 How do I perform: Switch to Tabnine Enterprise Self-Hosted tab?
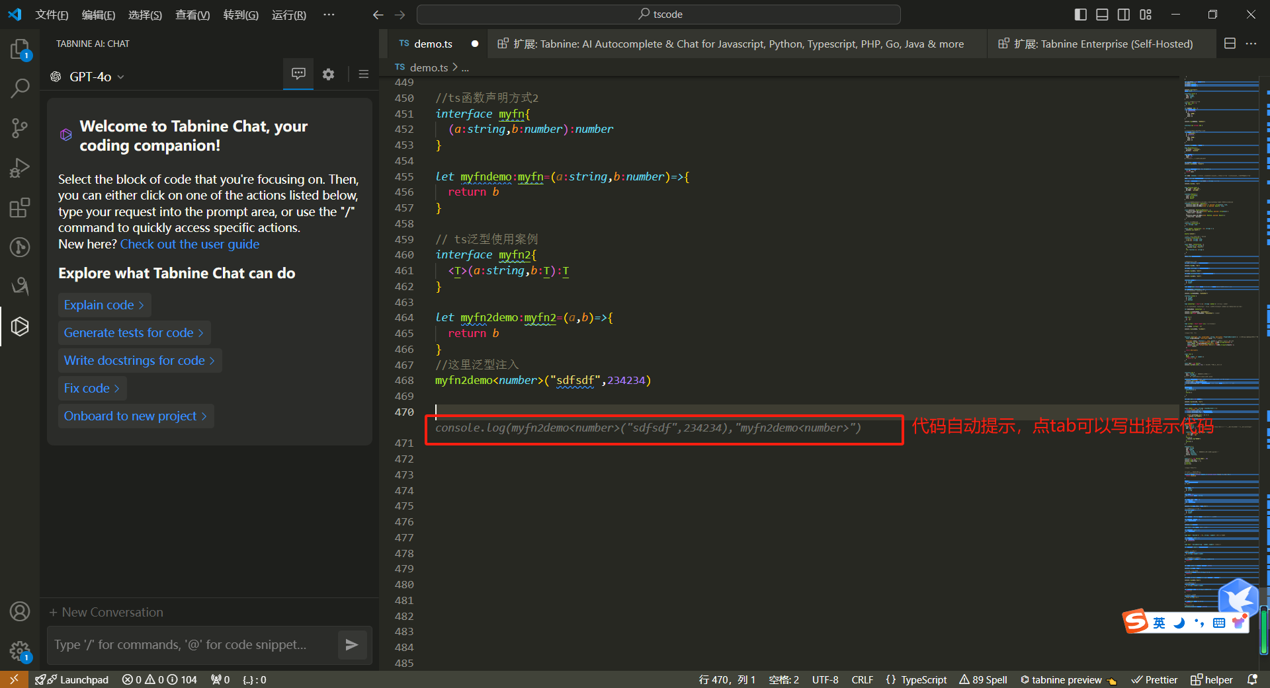point(1102,44)
